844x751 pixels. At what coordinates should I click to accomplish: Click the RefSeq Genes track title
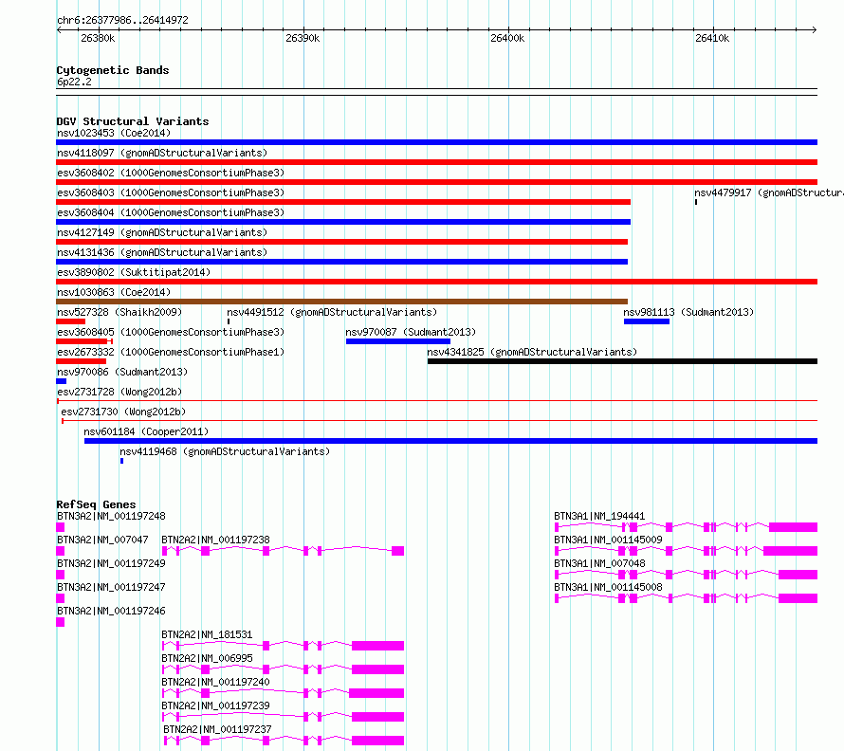(x=96, y=504)
